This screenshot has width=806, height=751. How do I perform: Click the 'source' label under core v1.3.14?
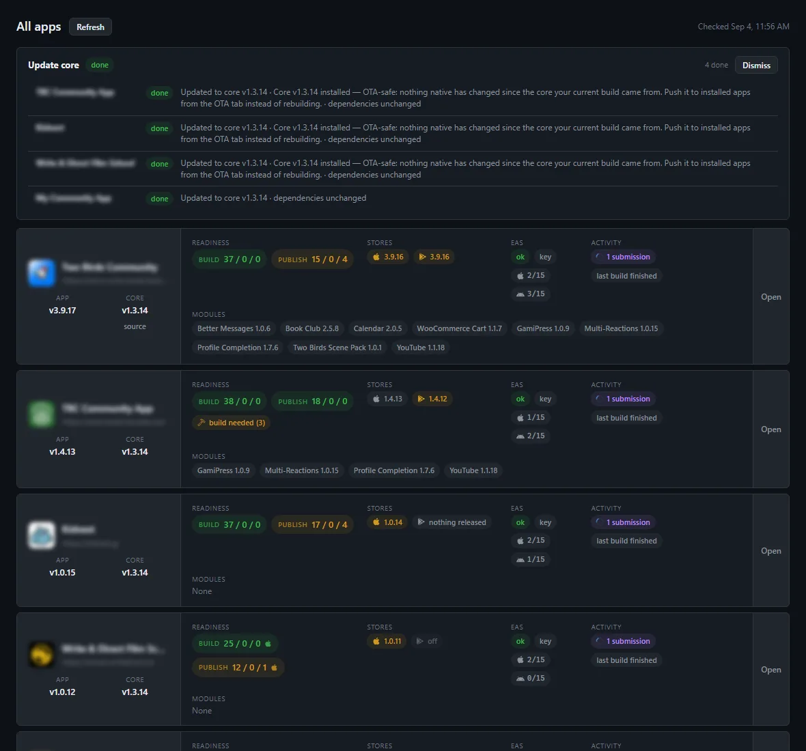(x=135, y=327)
